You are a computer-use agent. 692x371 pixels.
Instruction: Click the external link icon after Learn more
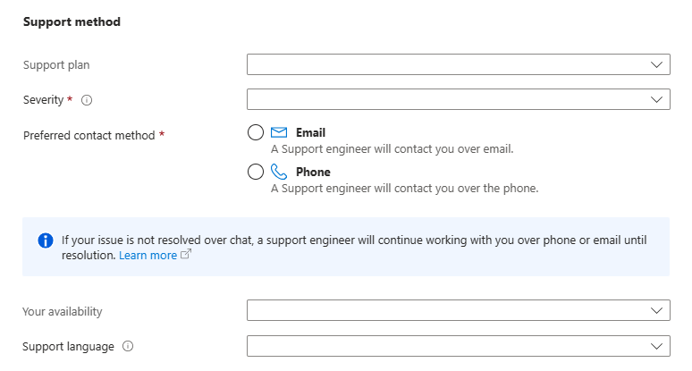pos(186,254)
